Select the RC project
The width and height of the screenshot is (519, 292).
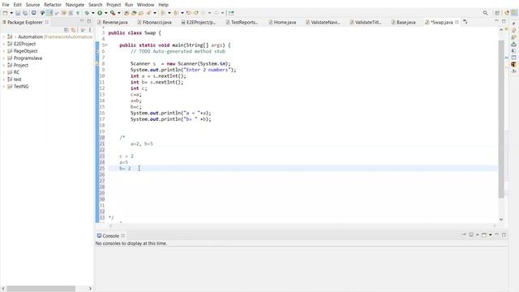[16, 72]
